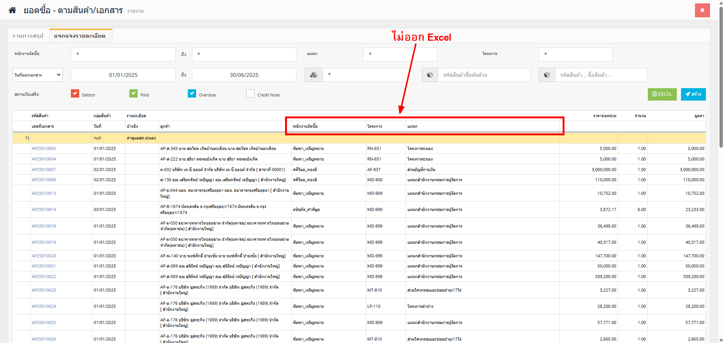724x343 pixels.
Task: Toggle the Debtor checkbox
Action: [x=75, y=93]
